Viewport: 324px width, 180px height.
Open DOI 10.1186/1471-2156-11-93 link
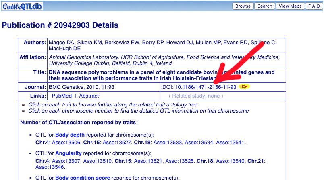[205, 87]
